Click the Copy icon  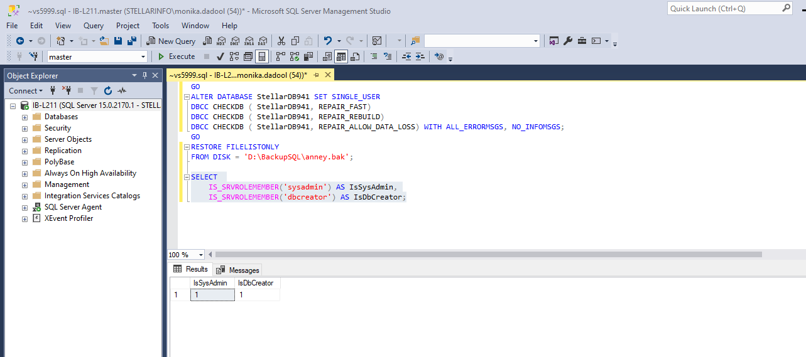295,41
